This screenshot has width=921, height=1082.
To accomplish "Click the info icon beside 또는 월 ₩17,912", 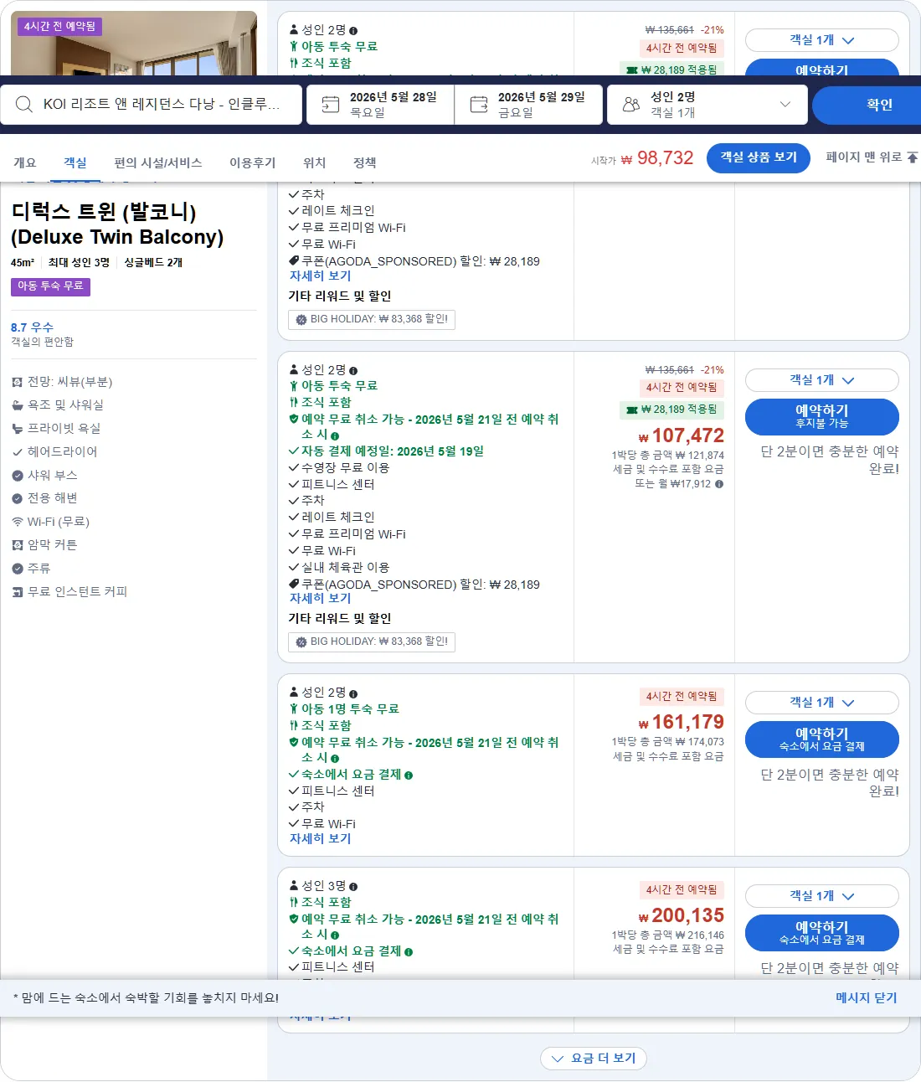I will (719, 484).
